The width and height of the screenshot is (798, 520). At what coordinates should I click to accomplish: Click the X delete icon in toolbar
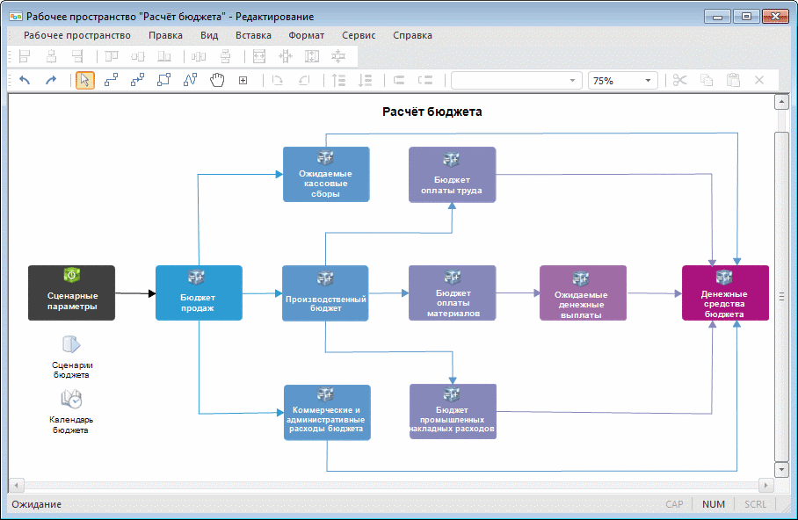point(759,81)
